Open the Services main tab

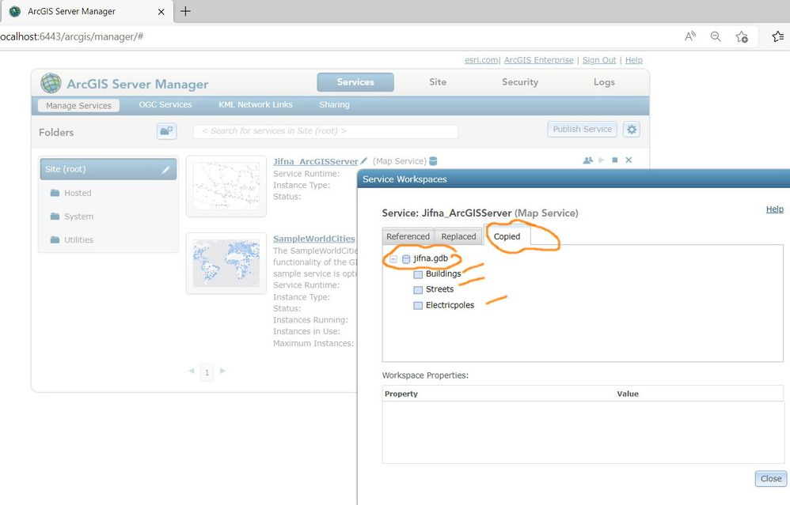pos(355,82)
